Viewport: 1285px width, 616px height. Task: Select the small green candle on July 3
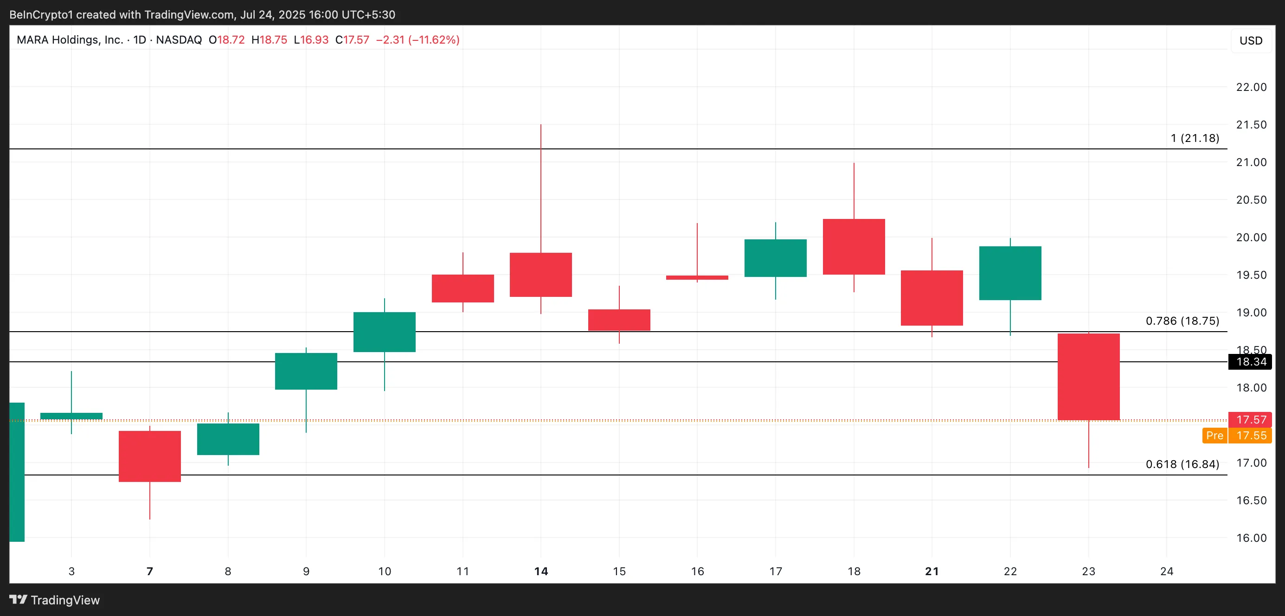[x=71, y=416]
